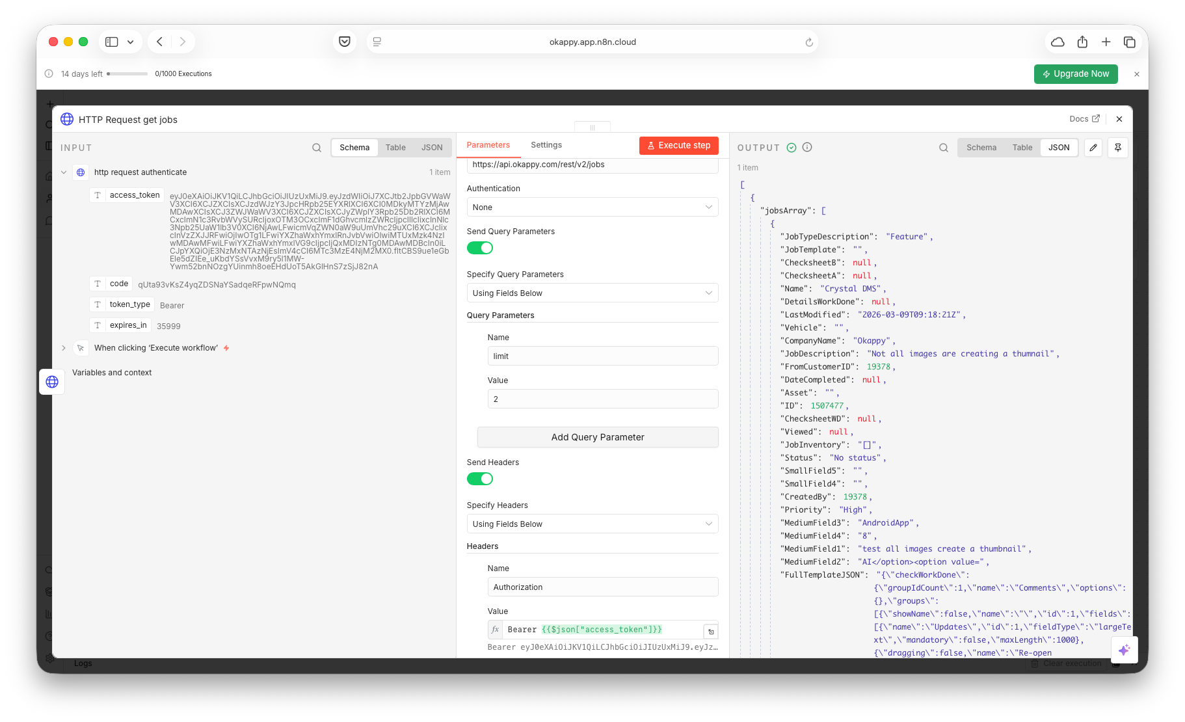Collapse the http request authenticate node
The height and width of the screenshot is (722, 1185).
(x=64, y=172)
